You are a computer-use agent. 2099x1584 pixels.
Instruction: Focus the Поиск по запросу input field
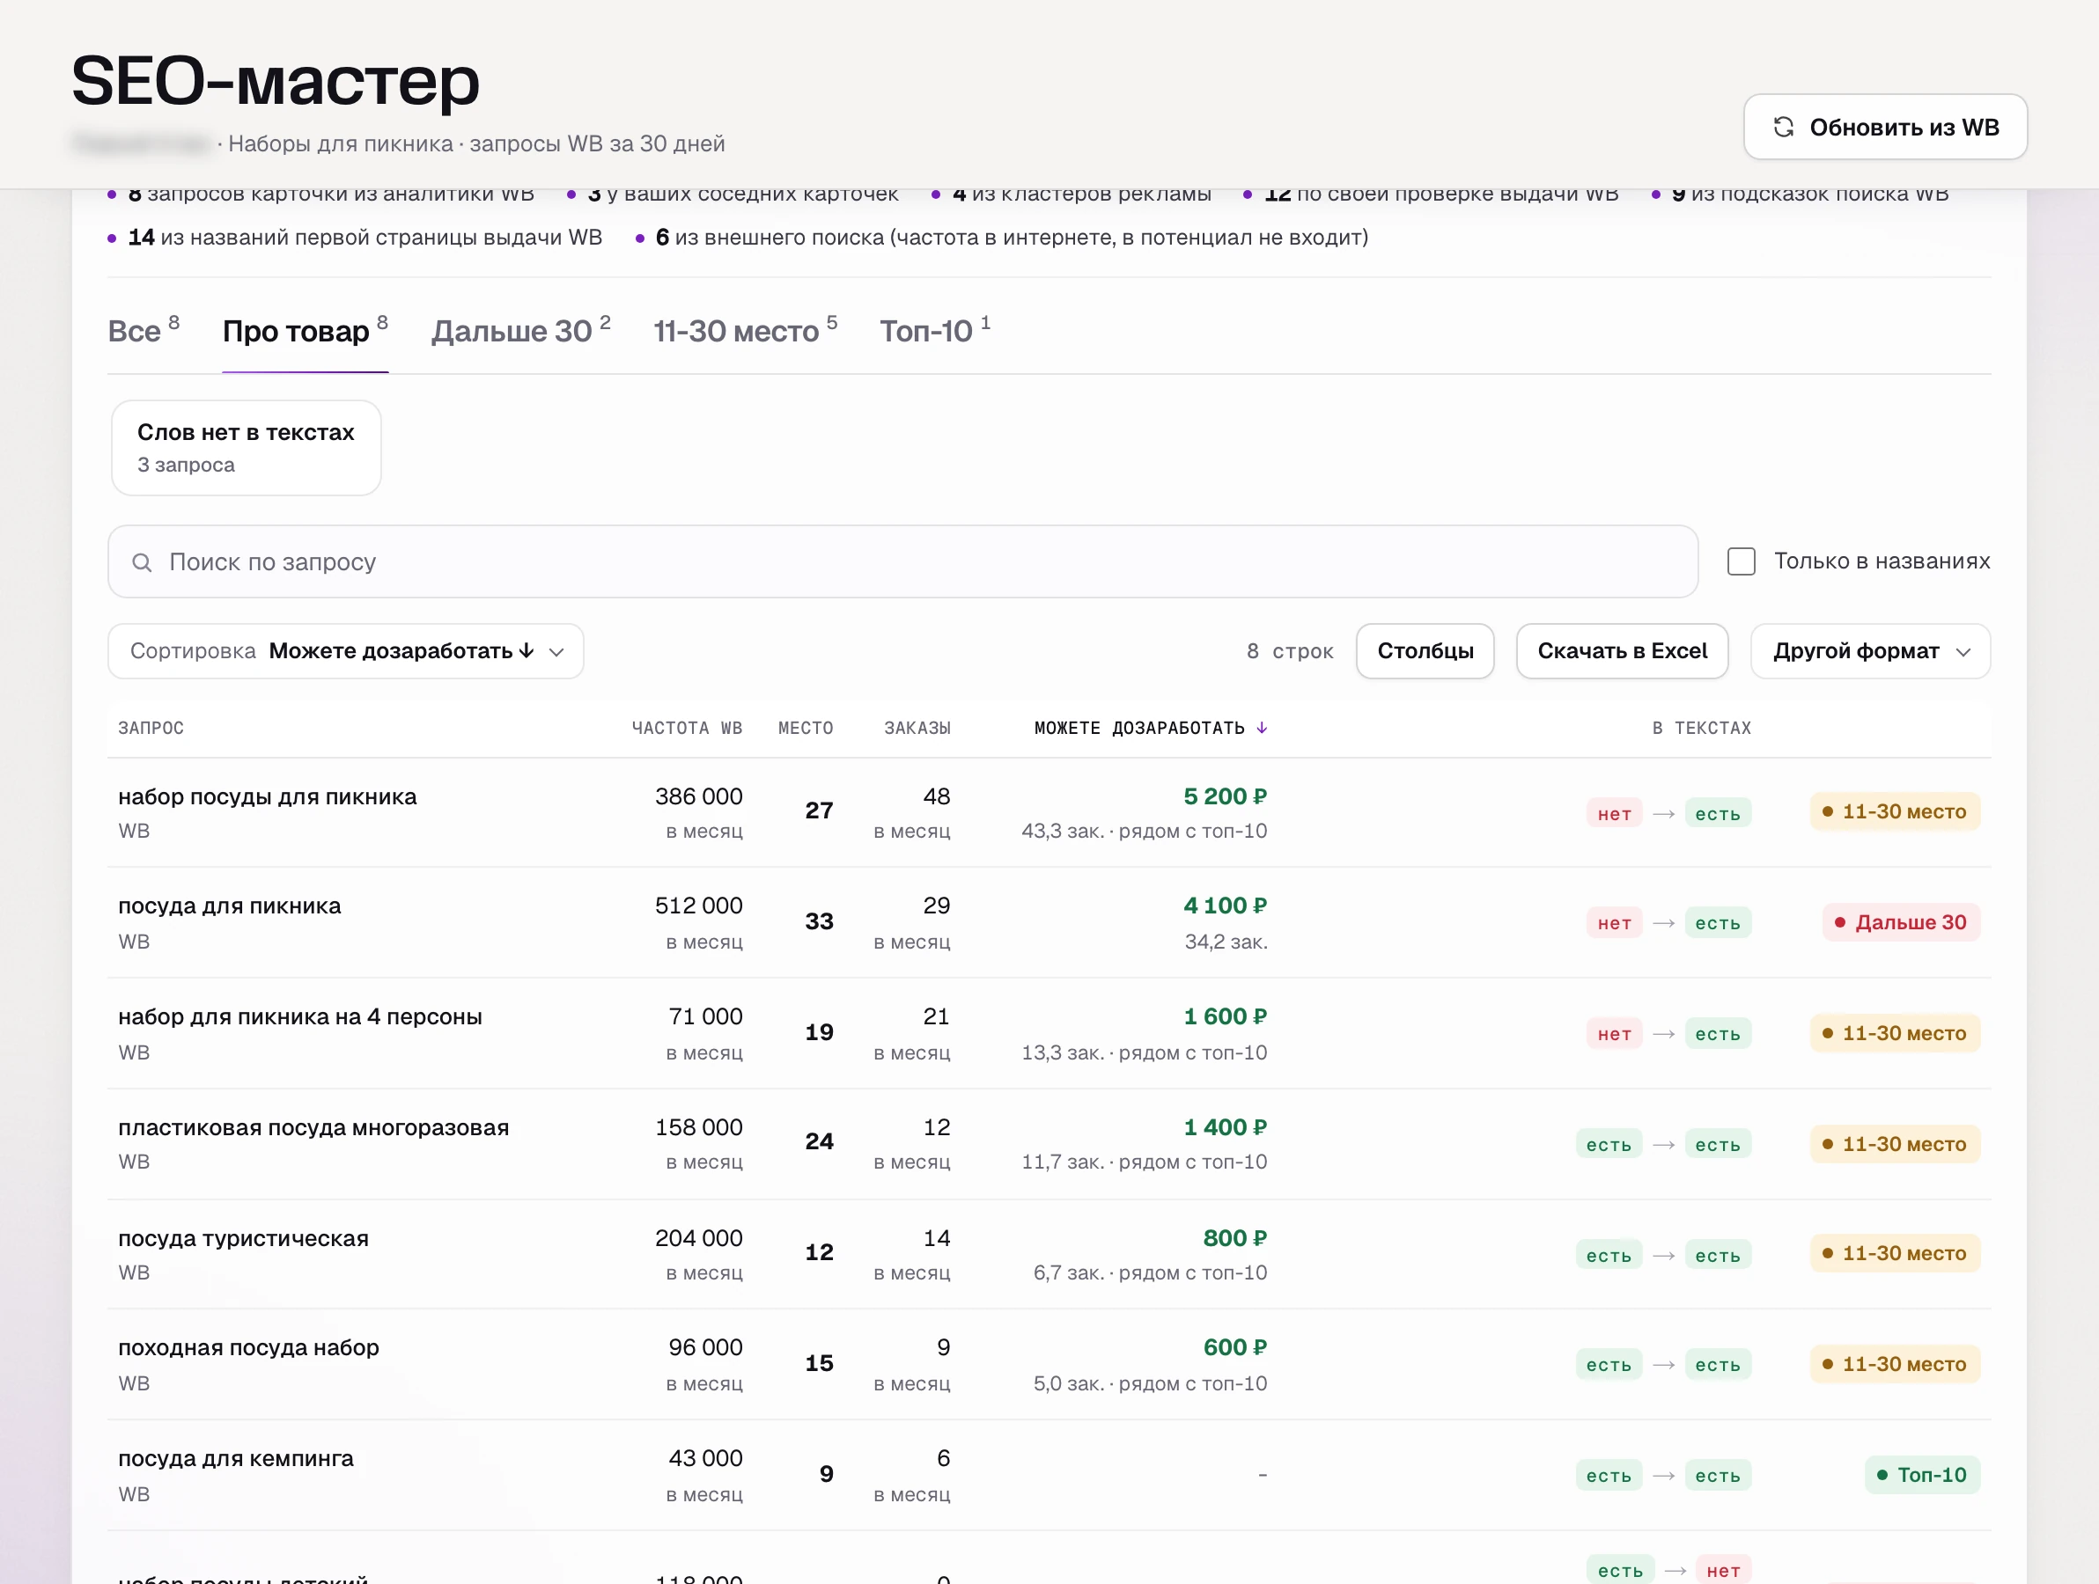902,562
